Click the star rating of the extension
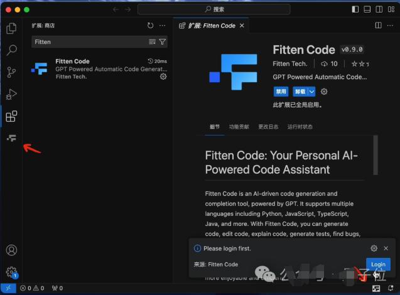This screenshot has width=400, height=295. 360,64
